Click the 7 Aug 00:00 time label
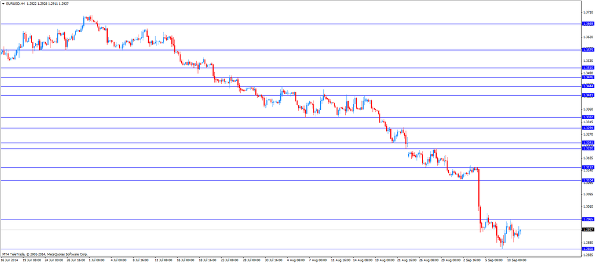The height and width of the screenshot is (263, 595). [318, 261]
